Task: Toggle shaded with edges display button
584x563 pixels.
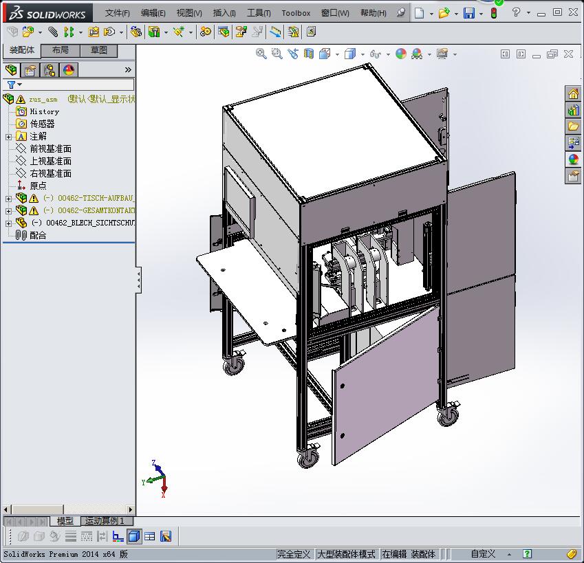Action: coord(134,536)
